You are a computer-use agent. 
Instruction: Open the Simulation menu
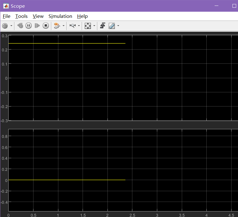[60, 16]
